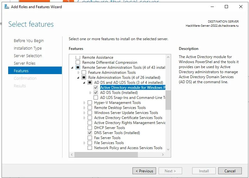Expand Feature Administration Tools node

78,73
